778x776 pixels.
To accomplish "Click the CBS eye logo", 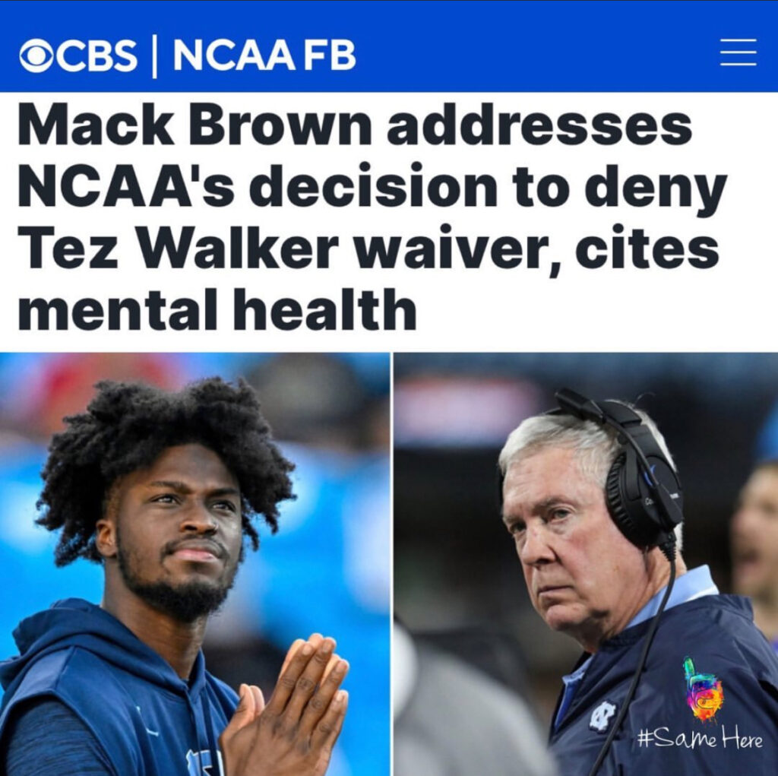I will coord(37,55).
